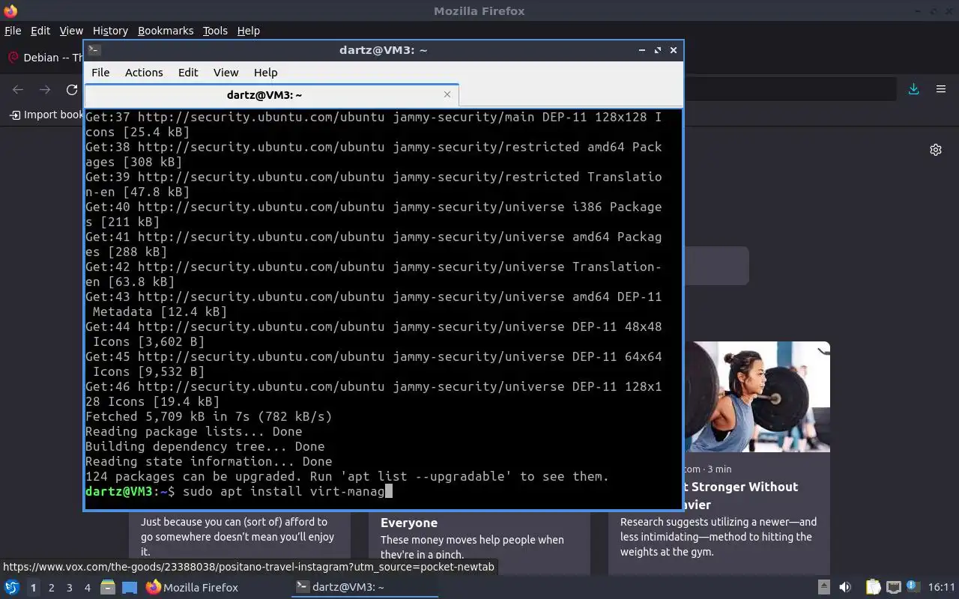Close the dartz@VM3 terminal tab
Viewport: 959px width, 599px height.
[447, 94]
